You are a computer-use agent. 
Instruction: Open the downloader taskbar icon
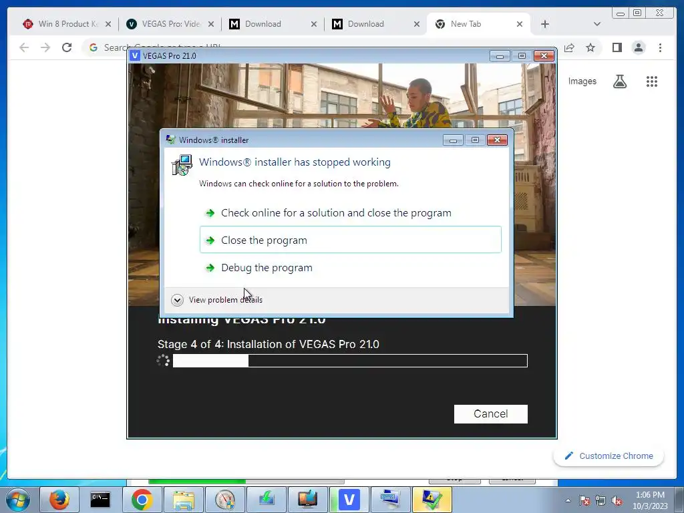pyautogui.click(x=266, y=500)
